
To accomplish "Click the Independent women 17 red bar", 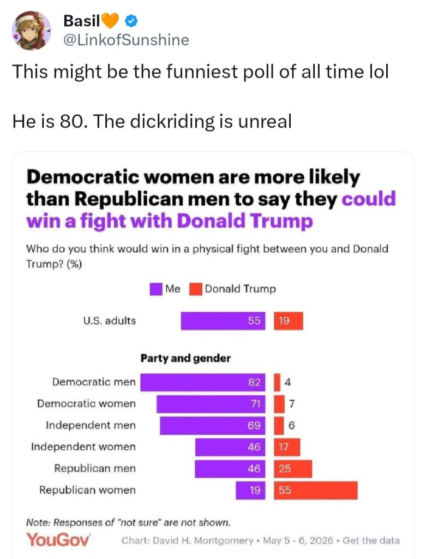I will tap(287, 447).
